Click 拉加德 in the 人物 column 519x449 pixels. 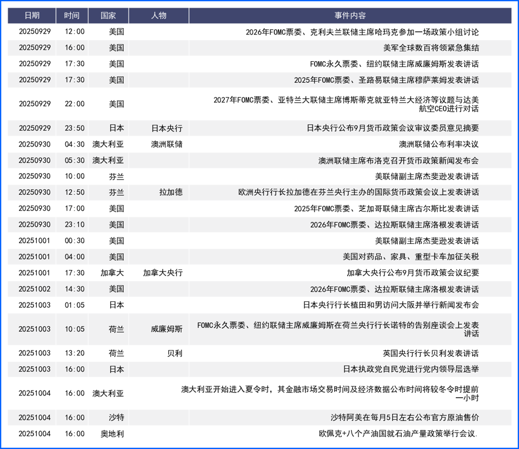point(171,193)
